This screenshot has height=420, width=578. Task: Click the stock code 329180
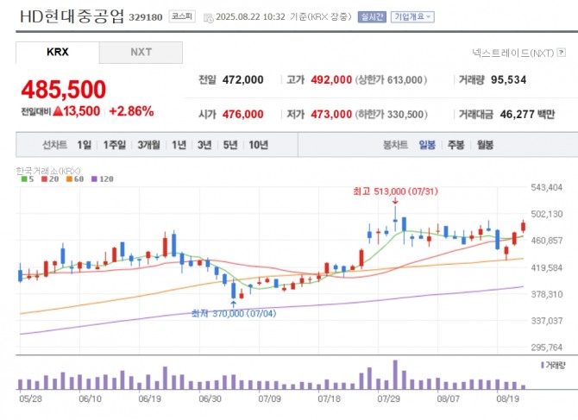tap(145, 17)
